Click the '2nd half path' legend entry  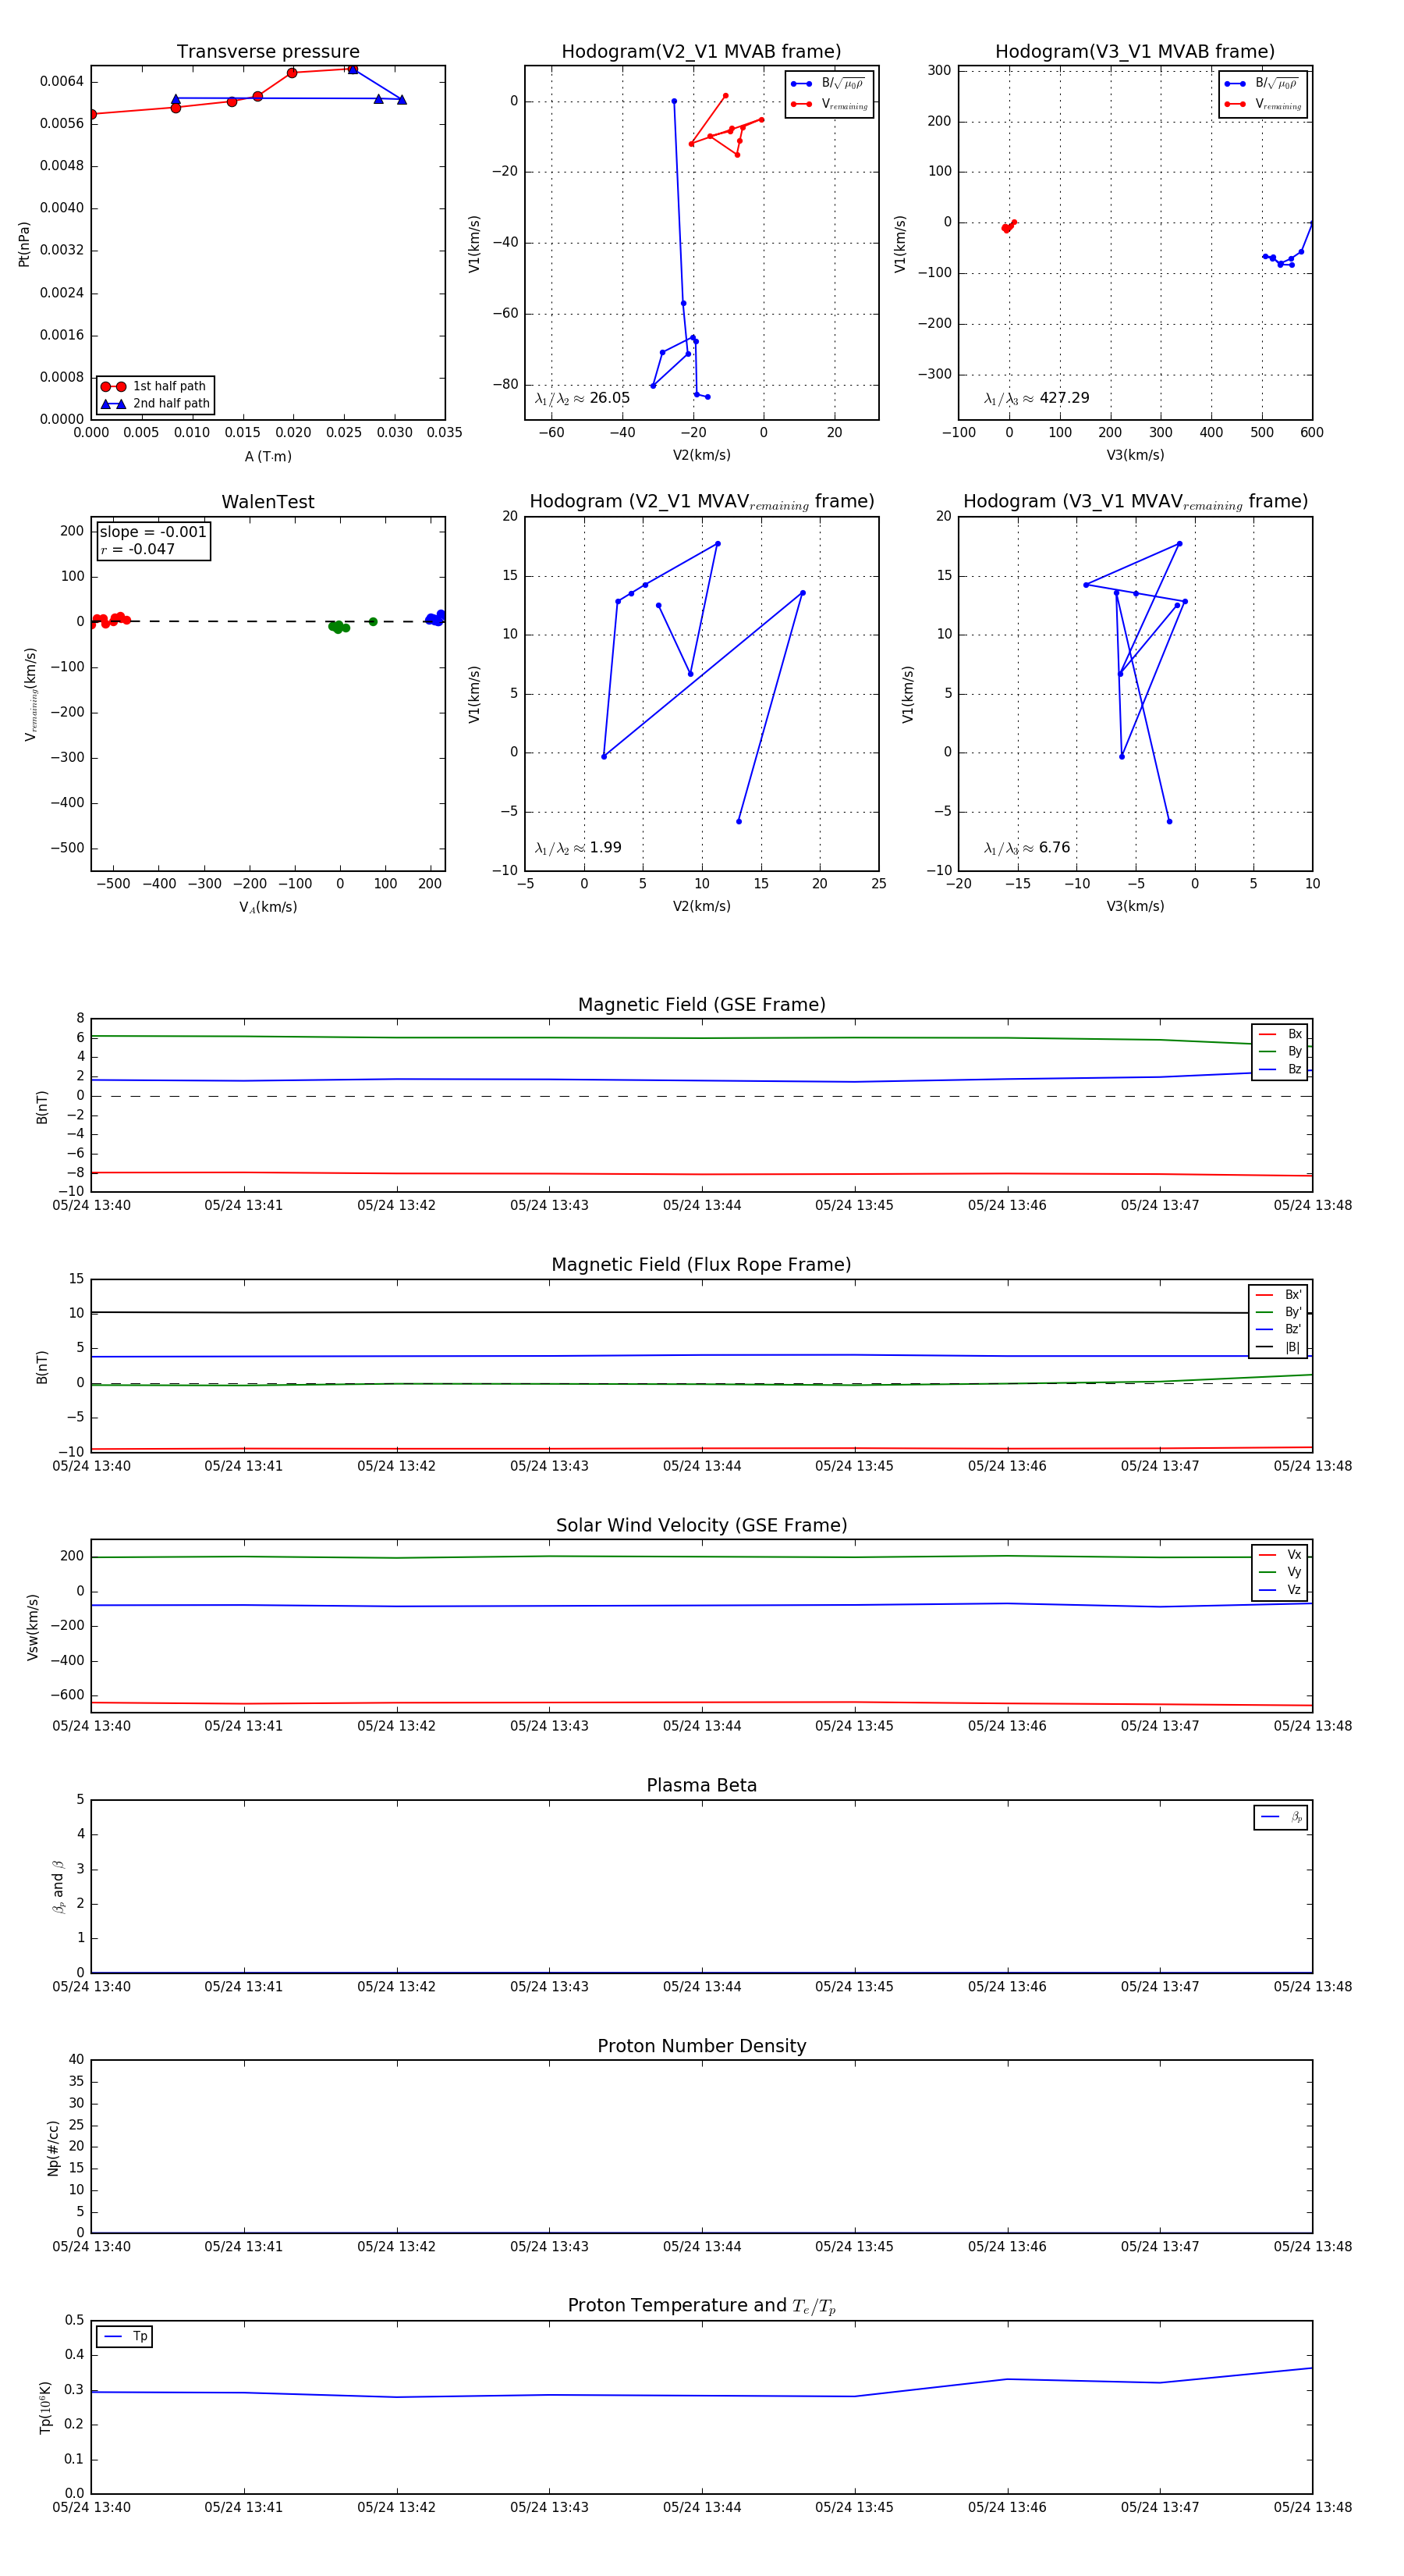pos(156,404)
